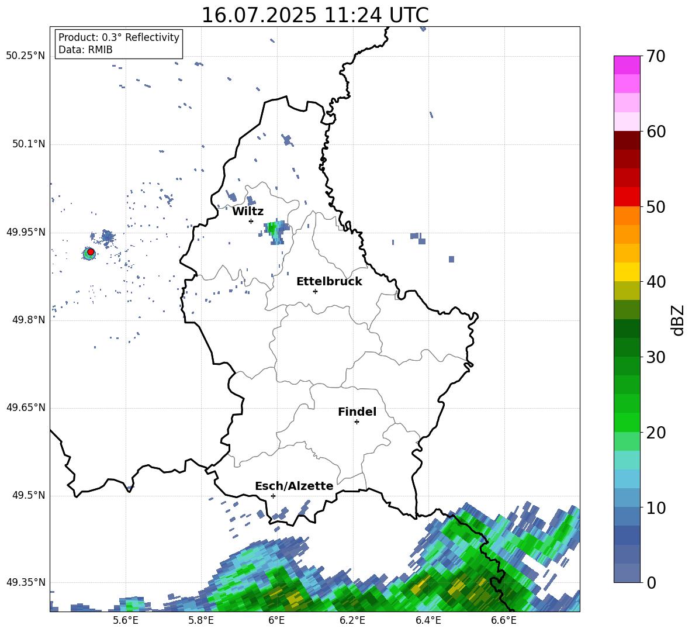Click the 40 colorbar tick label
692x632 pixels.
[x=656, y=282]
